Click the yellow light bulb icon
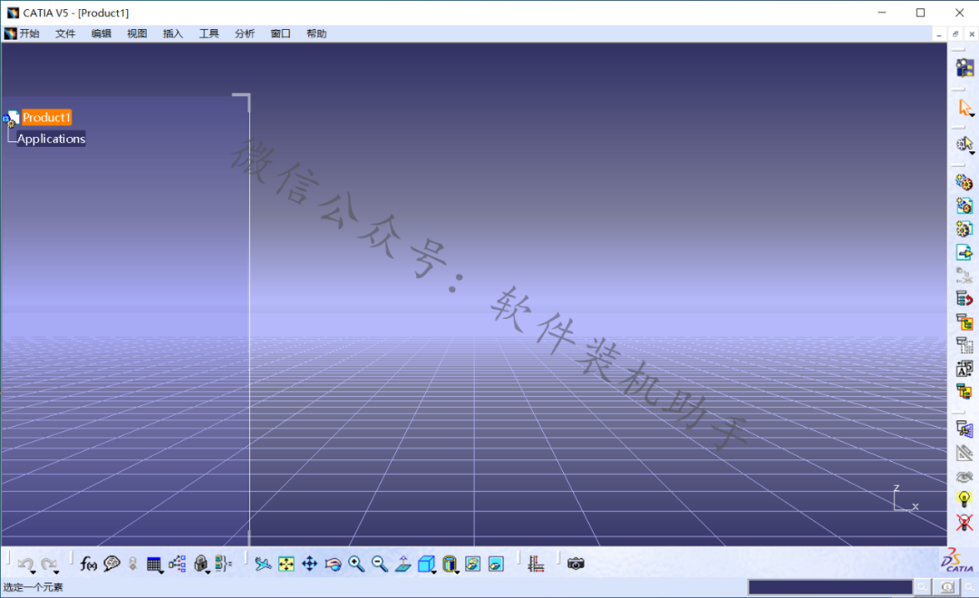The height and width of the screenshot is (598, 979). click(x=964, y=498)
